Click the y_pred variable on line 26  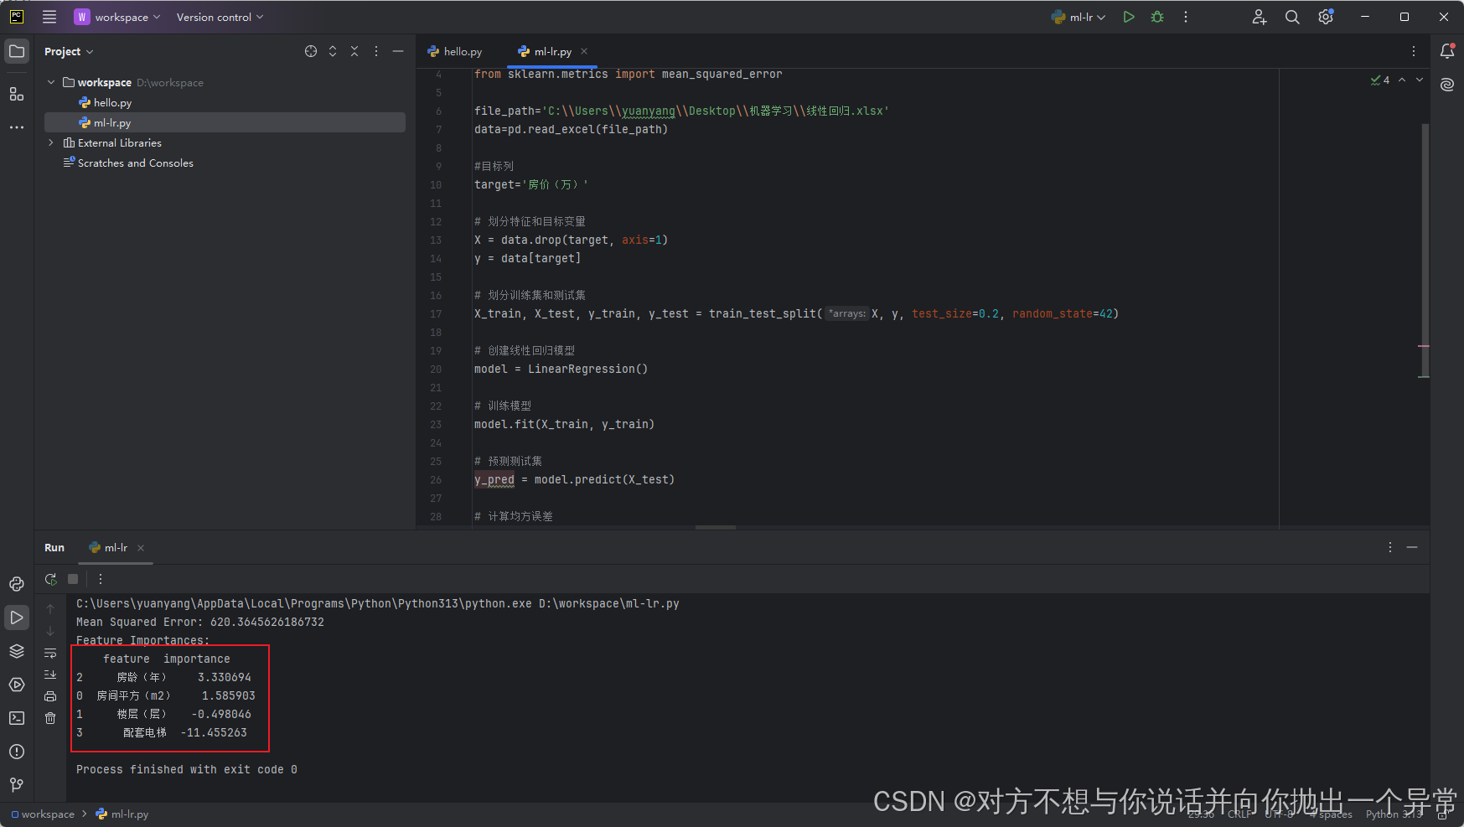click(x=494, y=479)
